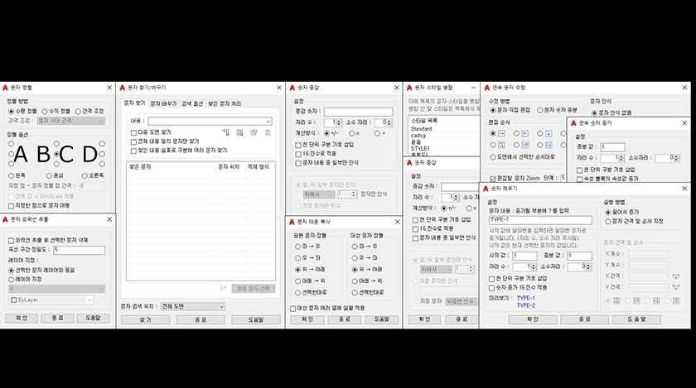Image resolution: width=696 pixels, height=388 pixels.
Task: Select STYLE1 in 스타일 목록
Action: [x=420, y=149]
